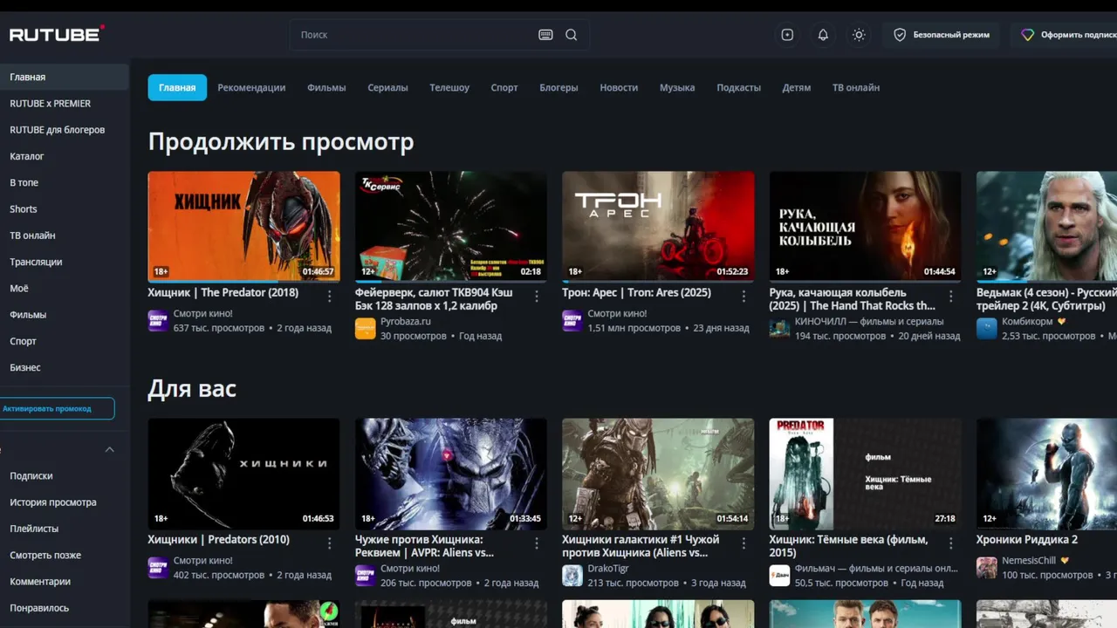1117x628 pixels.
Task: Open the Музыка tab
Action: (677, 87)
